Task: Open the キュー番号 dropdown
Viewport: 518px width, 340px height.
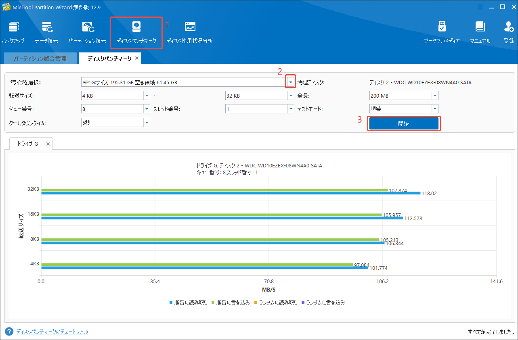Action: click(146, 108)
